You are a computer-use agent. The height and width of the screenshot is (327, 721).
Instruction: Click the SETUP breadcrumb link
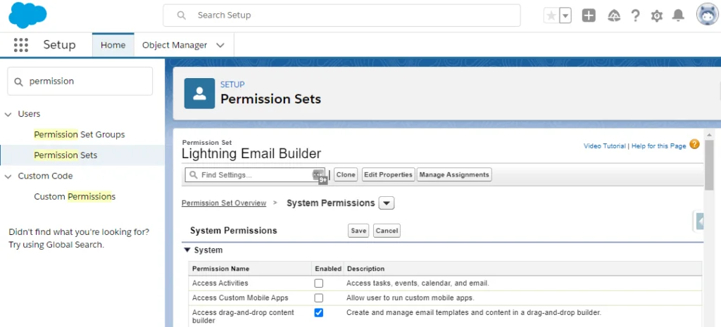[232, 84]
